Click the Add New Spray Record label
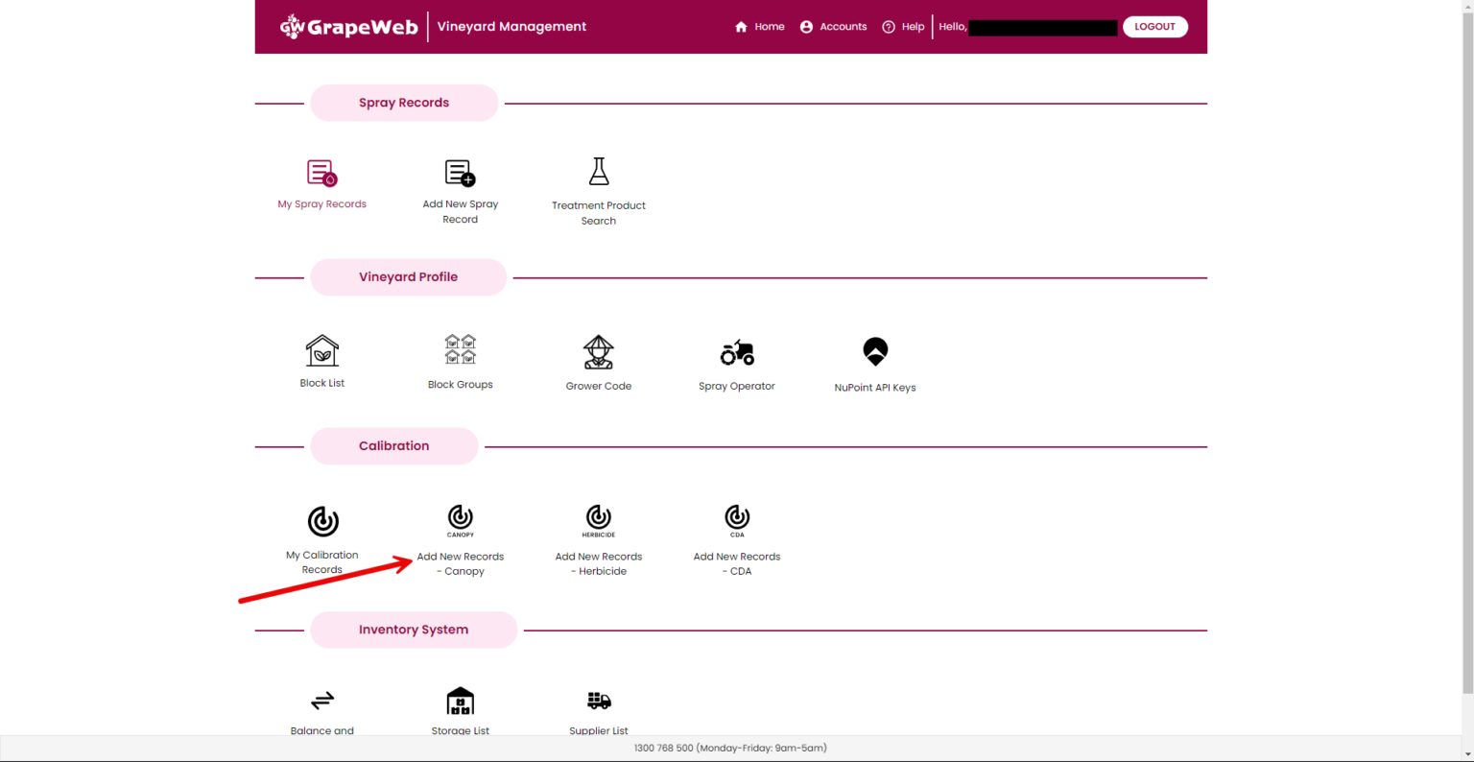This screenshot has height=762, width=1474. tap(461, 211)
